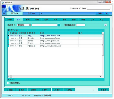Click the N 新建 button
114x99 pixels.
[x=10, y=90]
